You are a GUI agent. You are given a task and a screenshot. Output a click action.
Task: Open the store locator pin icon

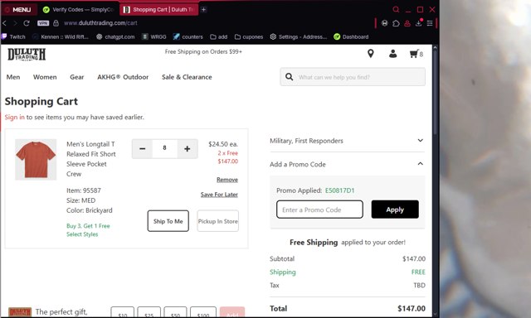coord(371,53)
